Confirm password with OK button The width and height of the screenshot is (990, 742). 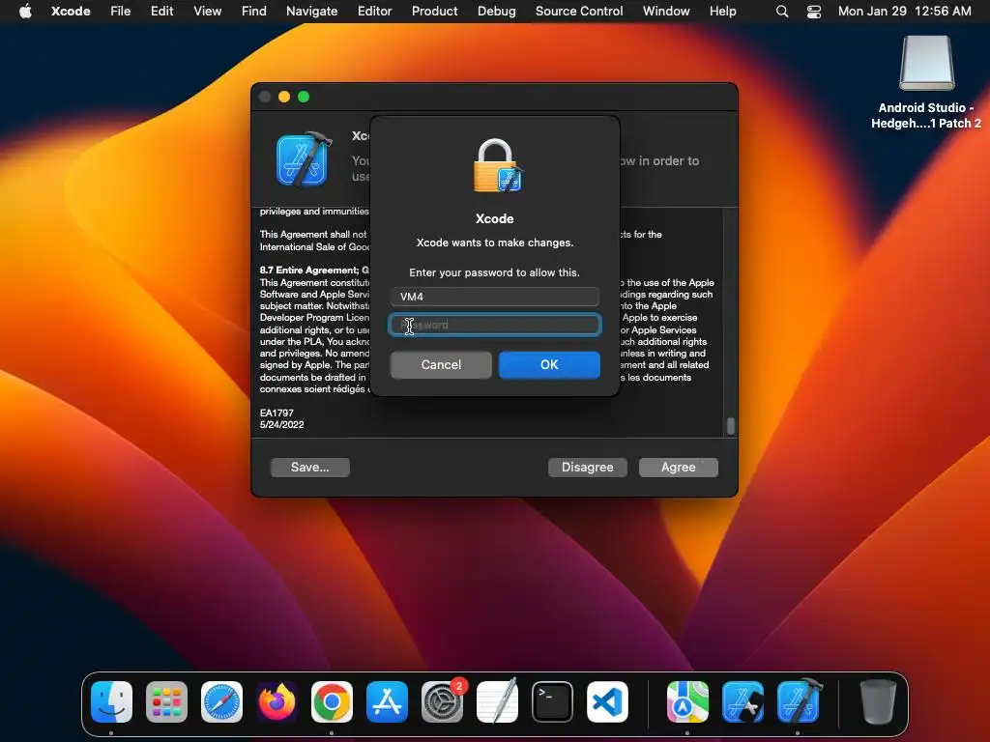549,364
